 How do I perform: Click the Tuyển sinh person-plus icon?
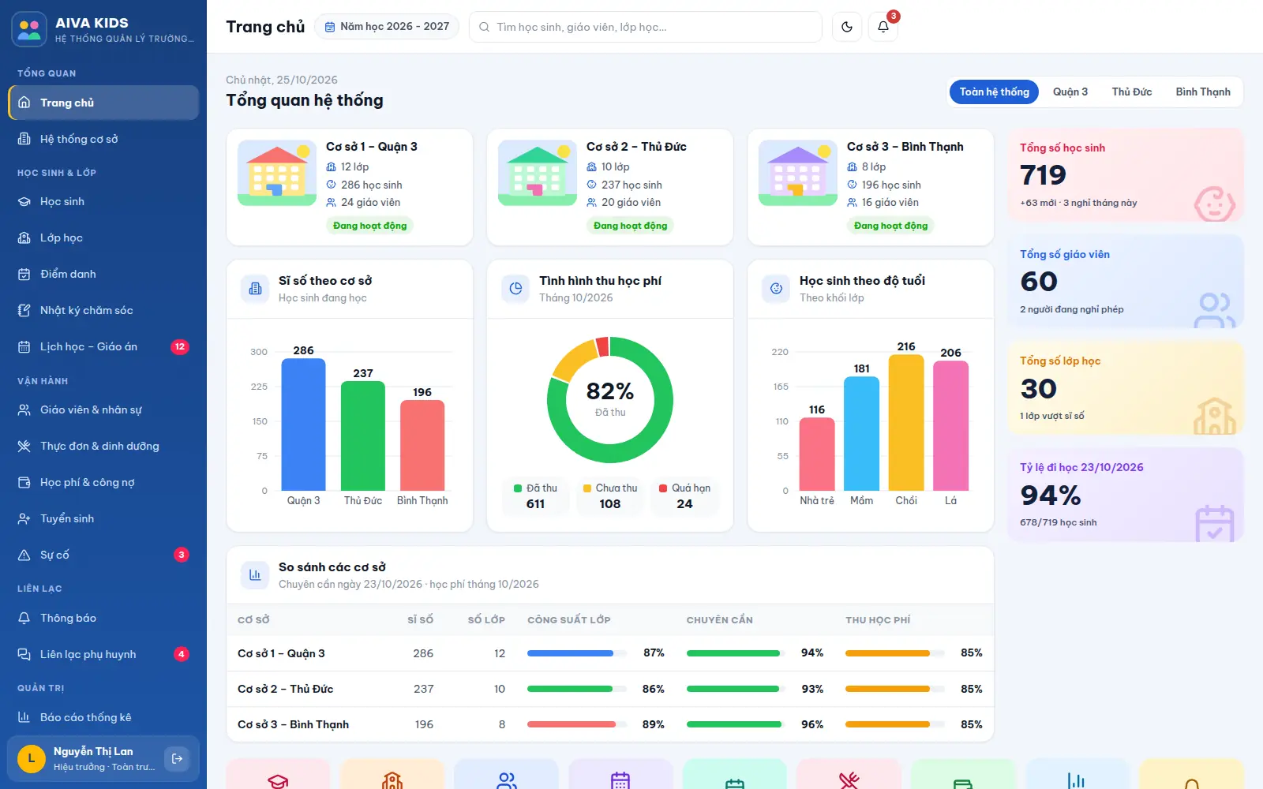[24, 518]
